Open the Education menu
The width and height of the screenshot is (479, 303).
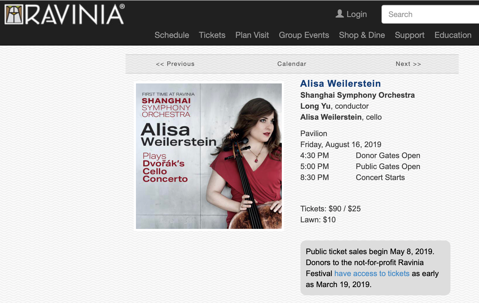[x=453, y=35]
